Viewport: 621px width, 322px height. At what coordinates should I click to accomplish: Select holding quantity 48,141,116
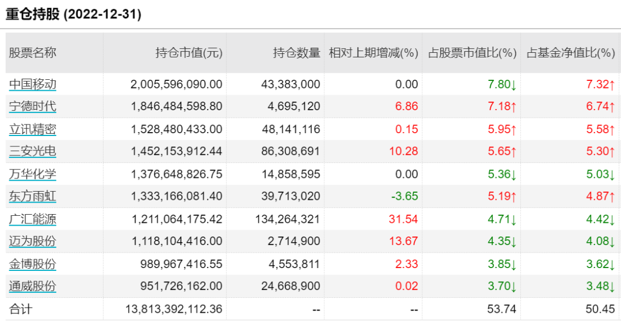click(x=291, y=129)
